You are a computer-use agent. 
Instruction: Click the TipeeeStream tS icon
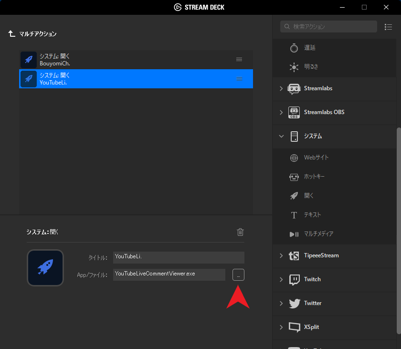(294, 256)
